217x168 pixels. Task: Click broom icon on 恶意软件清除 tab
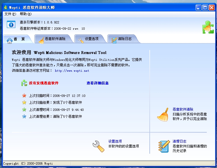click(41, 41)
